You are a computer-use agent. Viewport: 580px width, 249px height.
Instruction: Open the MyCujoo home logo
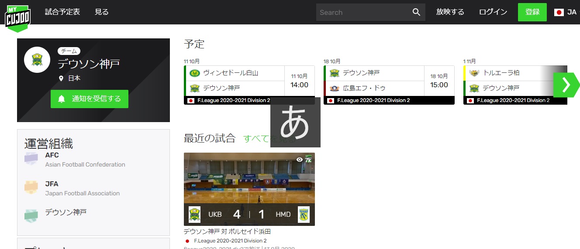pos(18,18)
